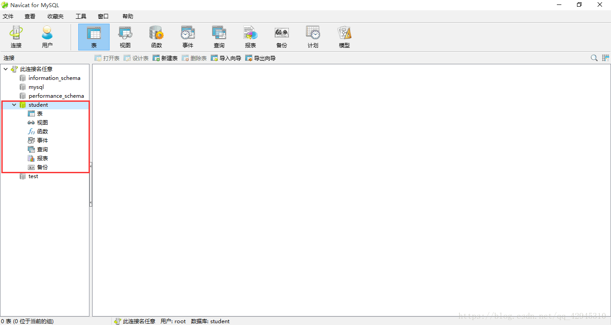Image resolution: width=611 pixels, height=325 pixels.
Task: Open the 查看 (View) menu
Action: (30, 17)
